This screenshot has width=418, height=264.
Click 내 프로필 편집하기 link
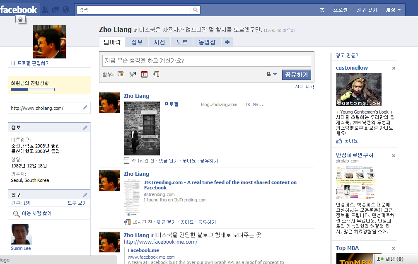[x=30, y=63]
